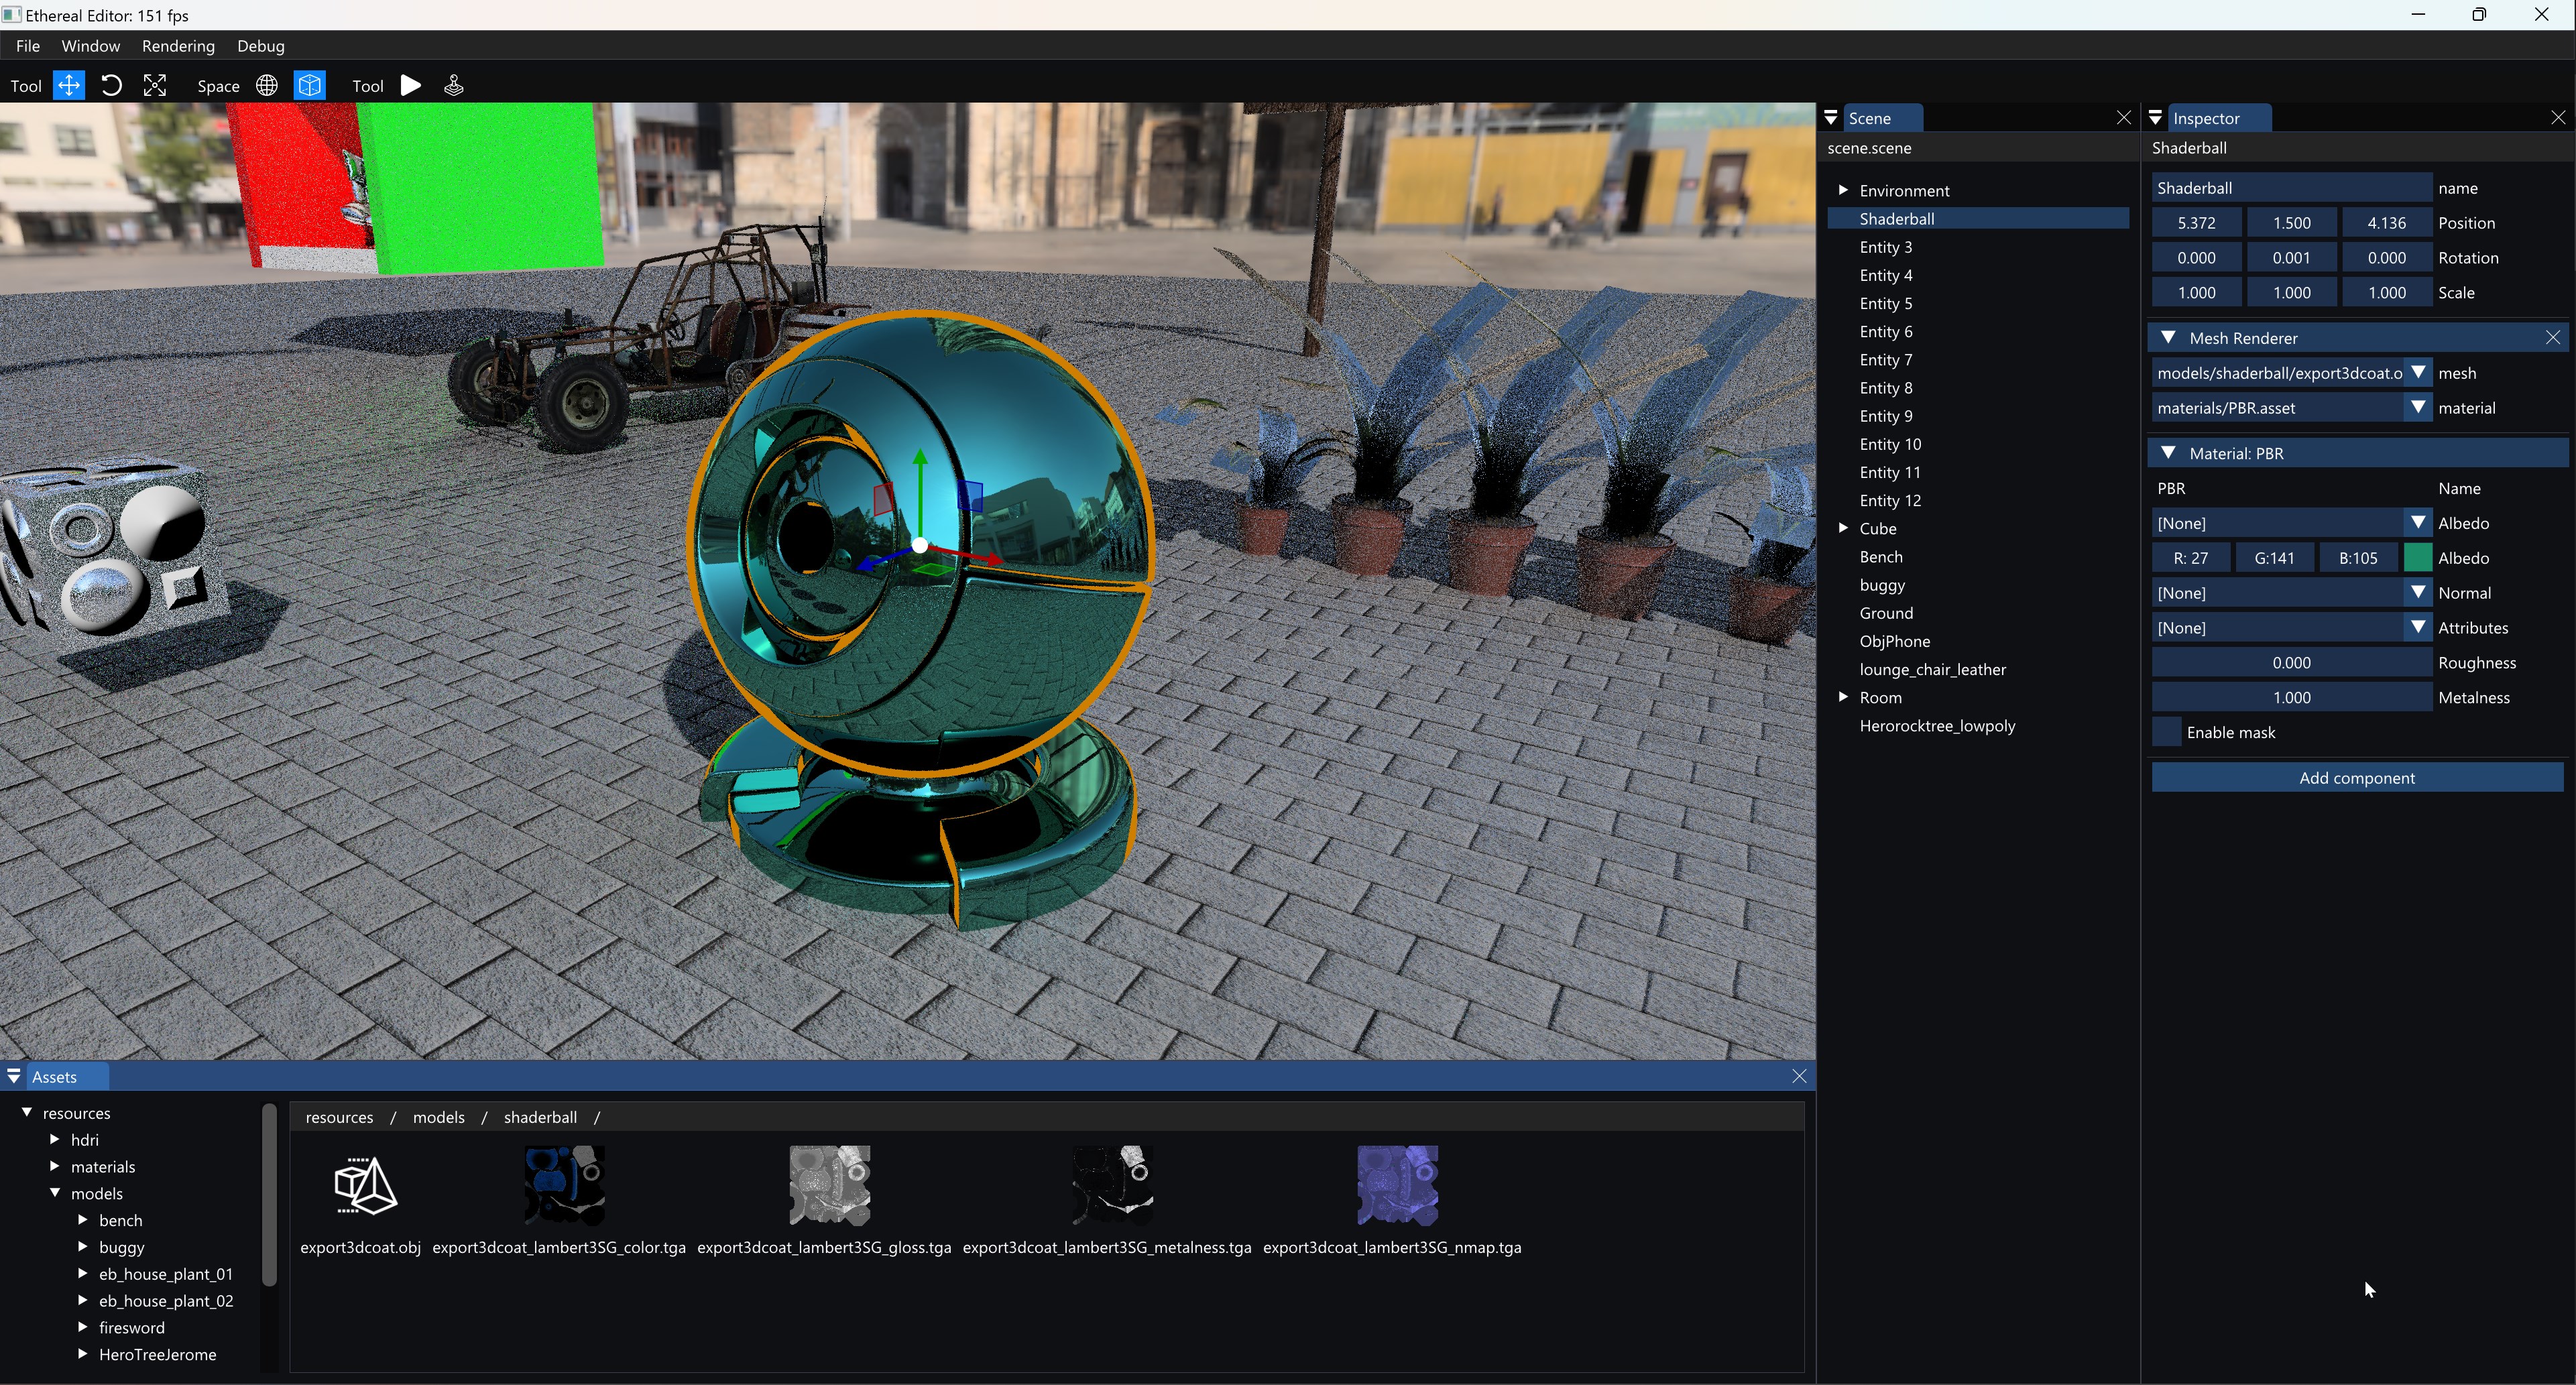Adjust the Roughness value slider

(2291, 662)
